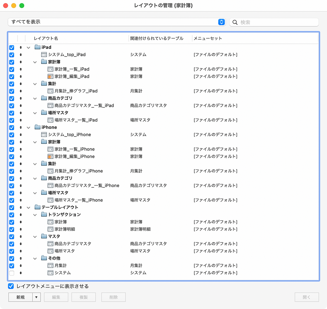Click the layout icon of the last システム row
Viewport: 327px width, 309px height.
pos(50,273)
